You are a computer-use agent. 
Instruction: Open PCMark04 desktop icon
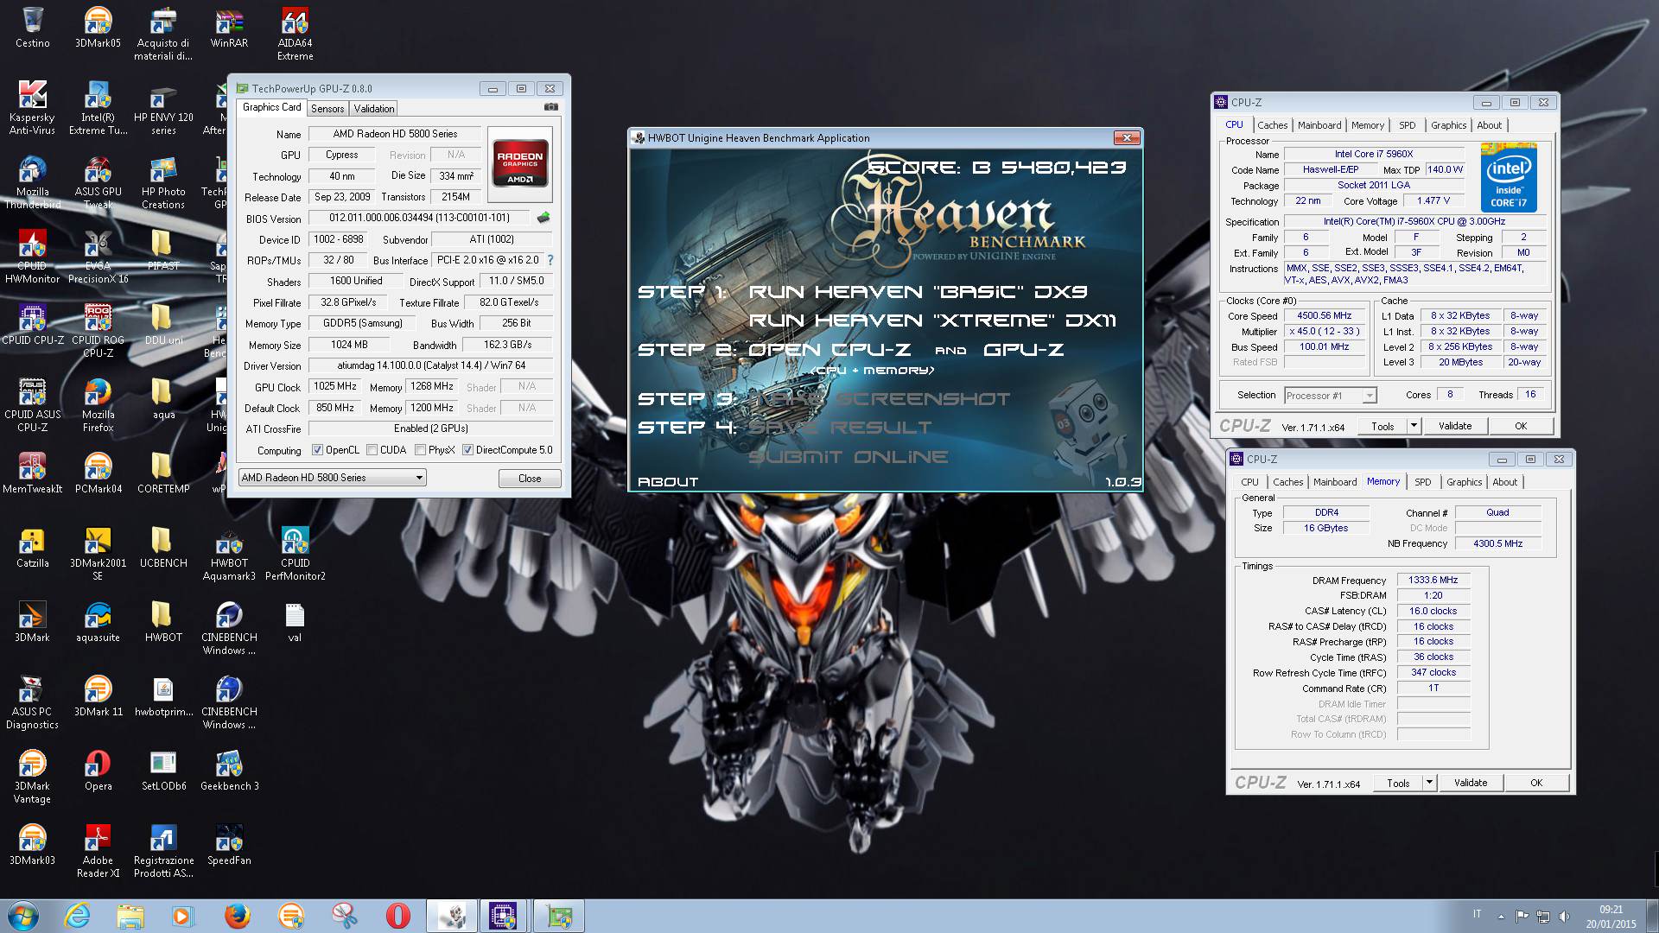click(x=98, y=473)
